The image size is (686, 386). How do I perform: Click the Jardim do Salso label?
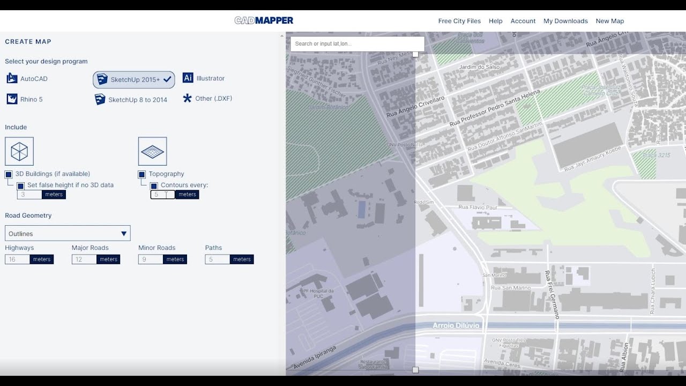coord(480,67)
